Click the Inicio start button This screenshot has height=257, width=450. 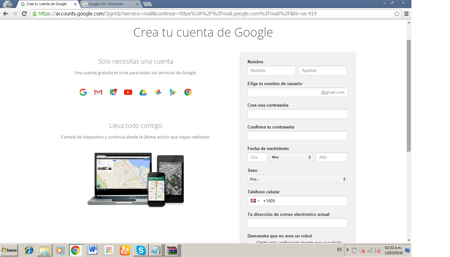(9, 250)
